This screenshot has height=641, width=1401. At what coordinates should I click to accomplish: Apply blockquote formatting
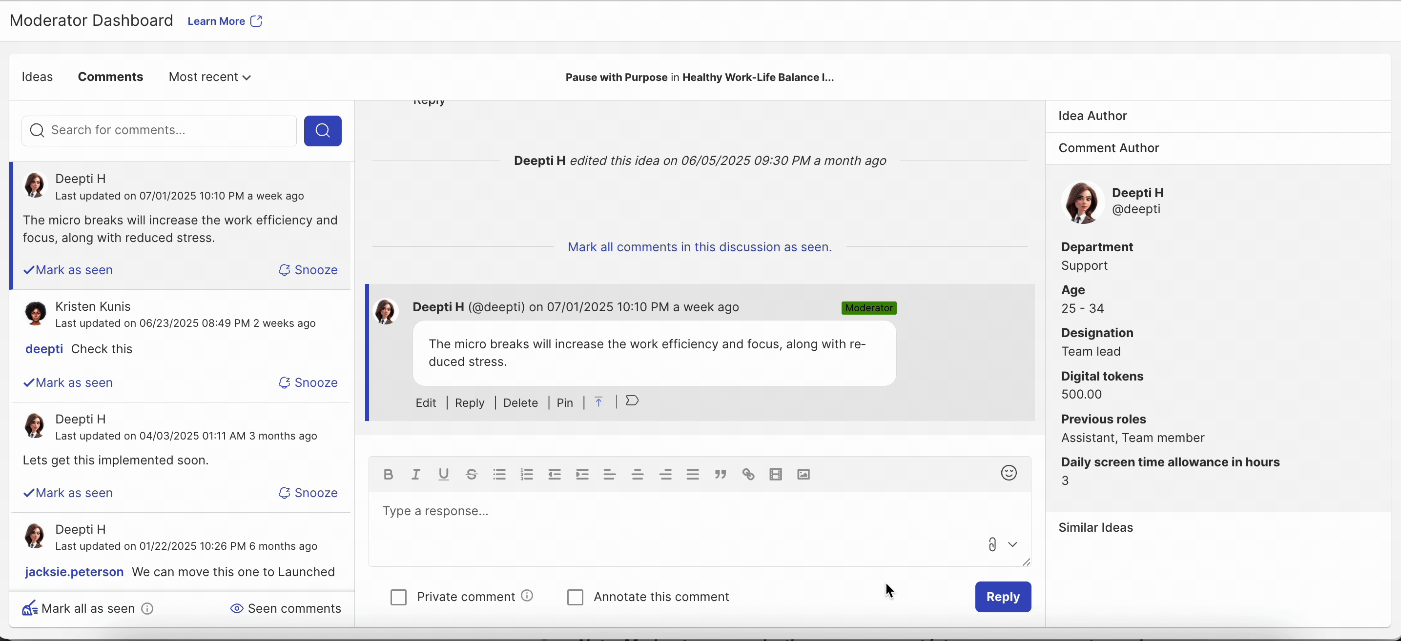point(720,474)
